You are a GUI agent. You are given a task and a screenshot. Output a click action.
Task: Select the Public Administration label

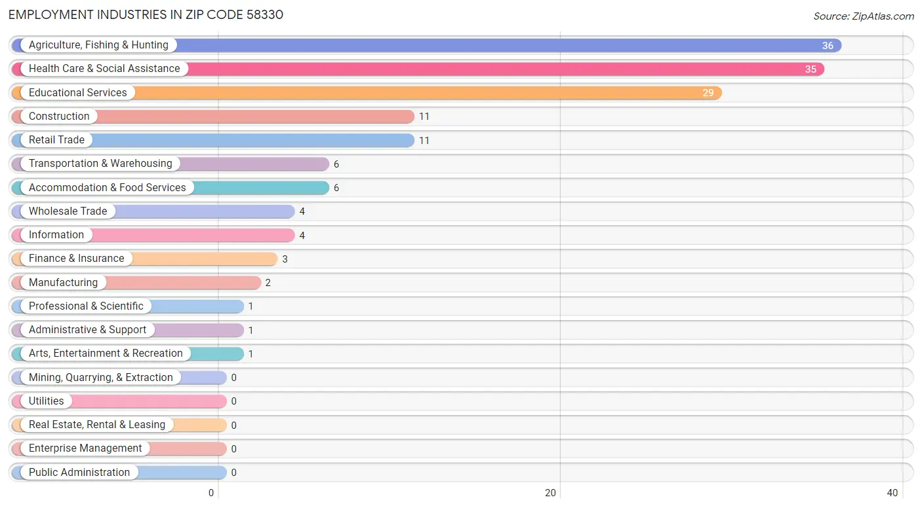tap(79, 473)
